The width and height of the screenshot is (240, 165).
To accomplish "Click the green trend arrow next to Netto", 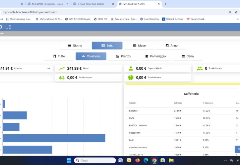I will tap(62, 68).
